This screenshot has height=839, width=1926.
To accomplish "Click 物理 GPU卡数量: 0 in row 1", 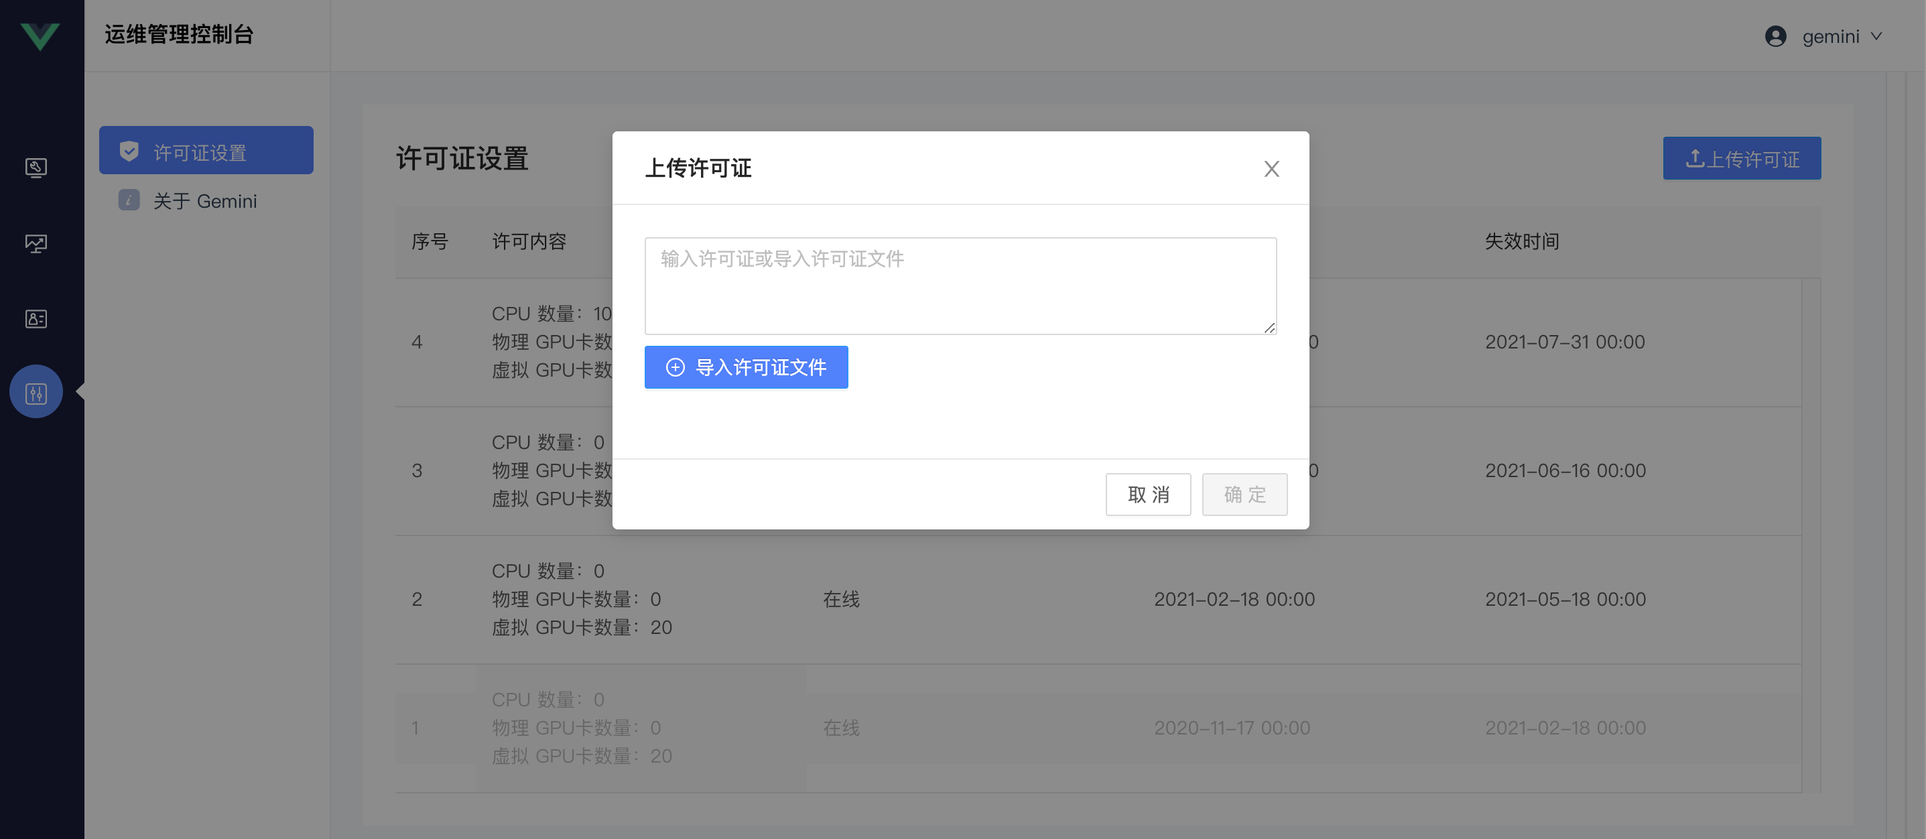I will [576, 728].
